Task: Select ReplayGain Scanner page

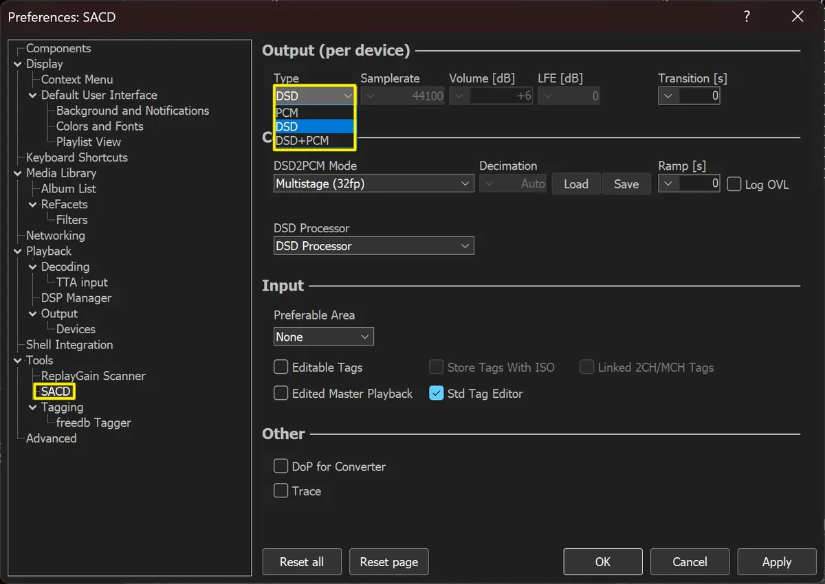Action: [93, 376]
